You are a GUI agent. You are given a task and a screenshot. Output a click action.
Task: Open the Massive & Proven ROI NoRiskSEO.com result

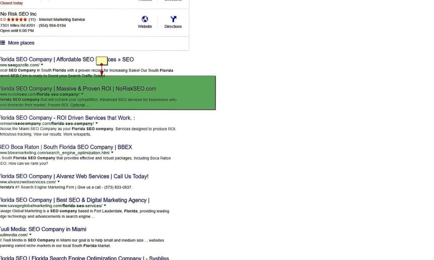pyautogui.click(x=78, y=88)
